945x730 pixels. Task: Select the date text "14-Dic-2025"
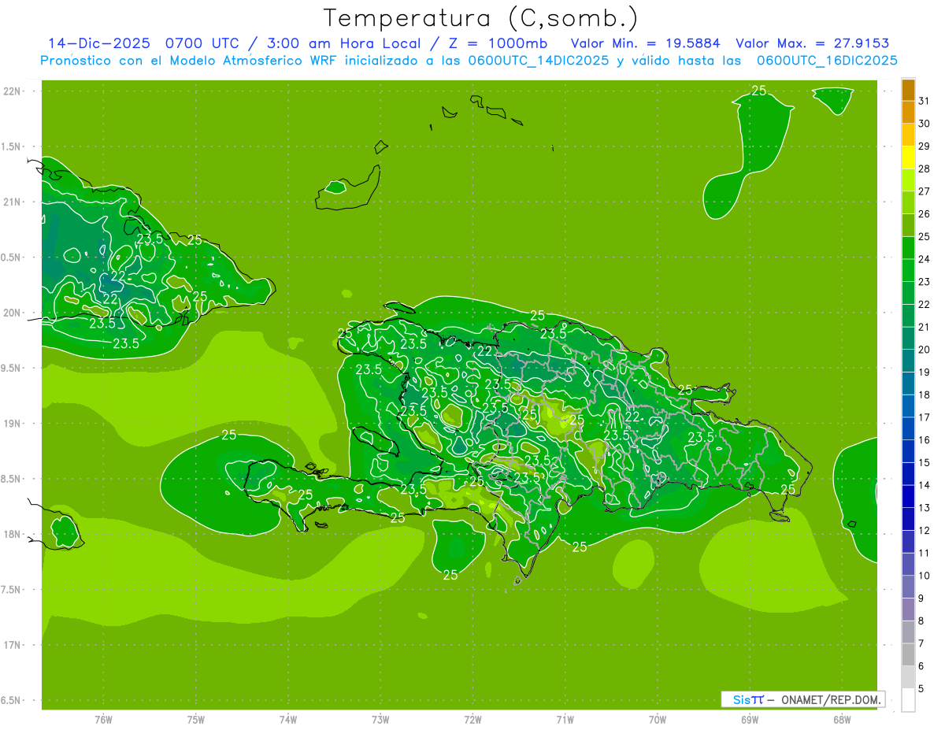(x=99, y=43)
